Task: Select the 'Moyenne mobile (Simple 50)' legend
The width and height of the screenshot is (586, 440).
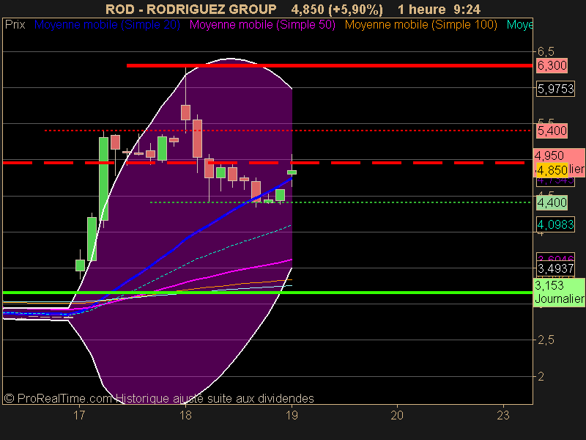Action: (262, 25)
